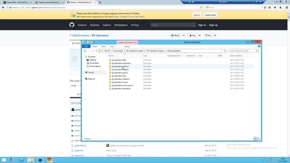This screenshot has width=290, height=163.
Task: Refresh the Explorer folder view
Action: (225, 51)
